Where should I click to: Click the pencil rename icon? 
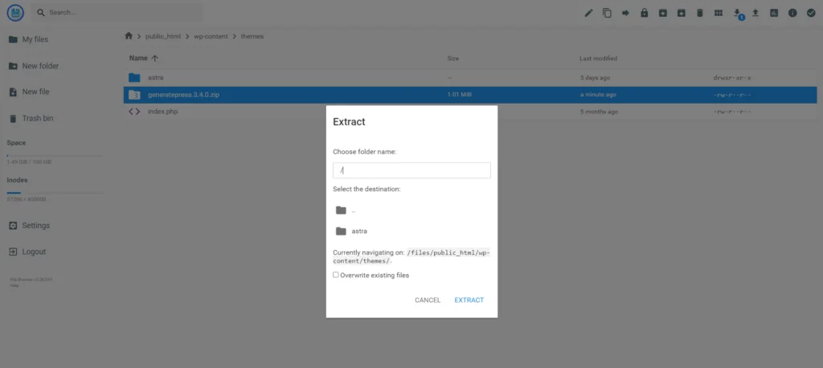[x=588, y=13]
